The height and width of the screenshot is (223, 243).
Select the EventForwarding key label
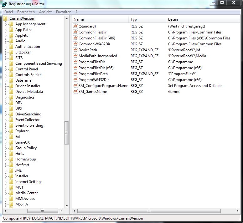[x=29, y=125]
